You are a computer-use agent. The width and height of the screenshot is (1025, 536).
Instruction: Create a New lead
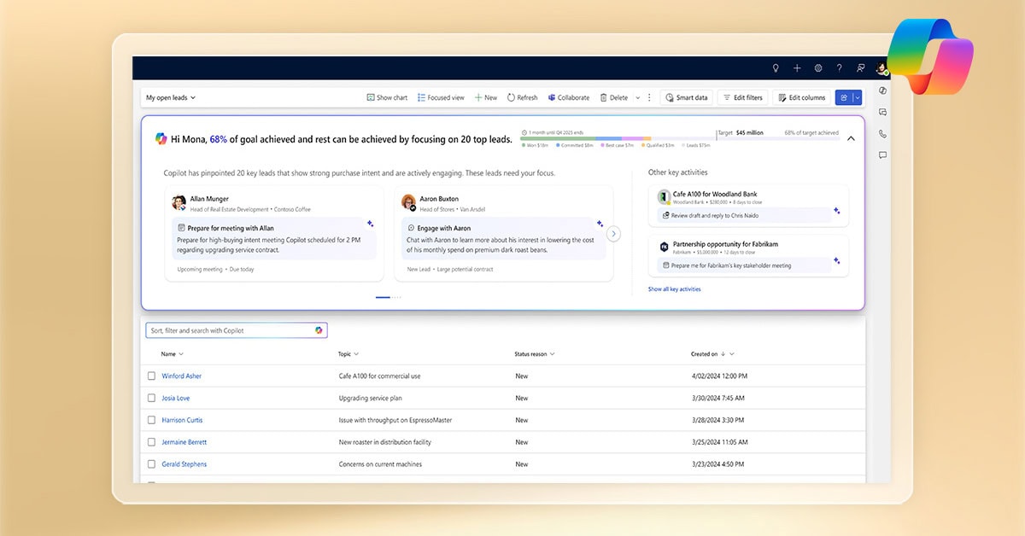click(x=486, y=97)
